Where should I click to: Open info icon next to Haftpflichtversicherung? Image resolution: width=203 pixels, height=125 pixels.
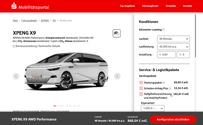click(172, 96)
